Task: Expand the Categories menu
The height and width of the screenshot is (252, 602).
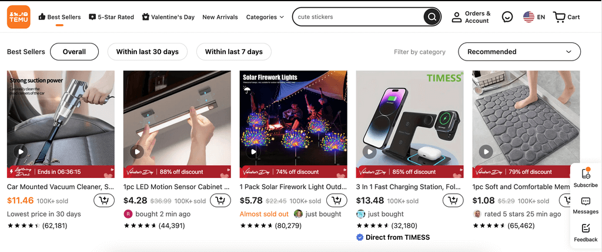Action: (x=265, y=17)
